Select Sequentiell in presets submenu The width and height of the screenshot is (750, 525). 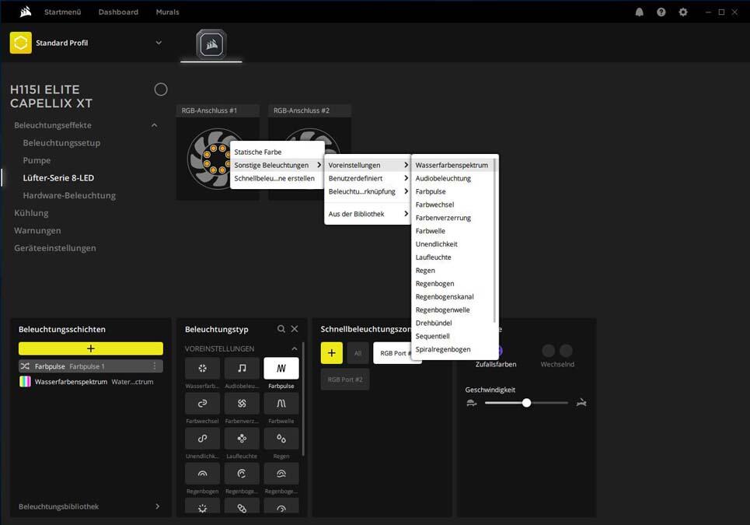coord(453,336)
